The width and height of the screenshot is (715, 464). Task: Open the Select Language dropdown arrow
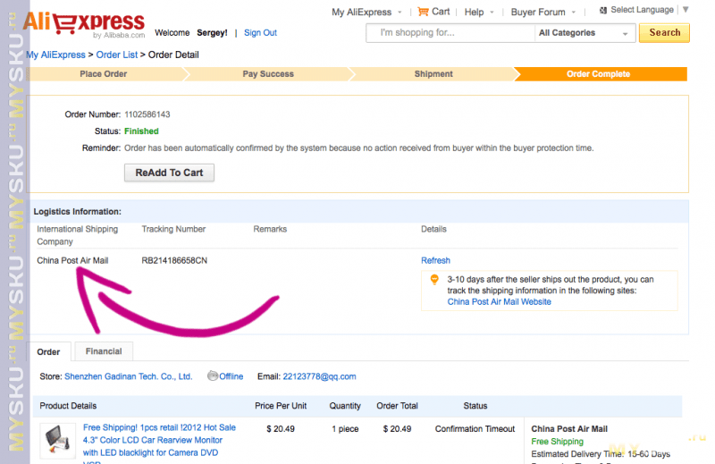pos(686,10)
